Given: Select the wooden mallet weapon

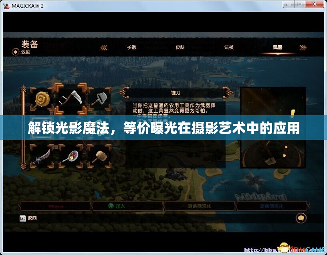Looking at the screenshot, I should coord(100,156).
